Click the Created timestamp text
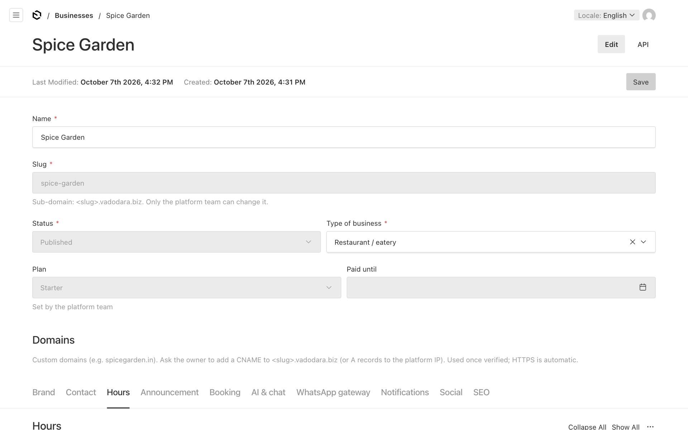The width and height of the screenshot is (688, 430). coord(259,82)
